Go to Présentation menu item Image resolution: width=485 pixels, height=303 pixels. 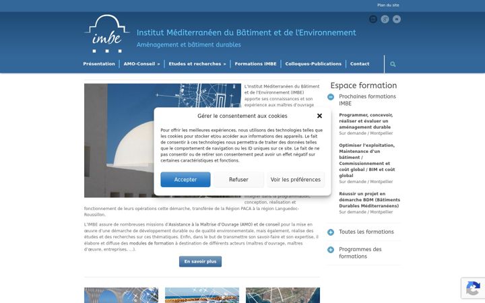tap(99, 64)
